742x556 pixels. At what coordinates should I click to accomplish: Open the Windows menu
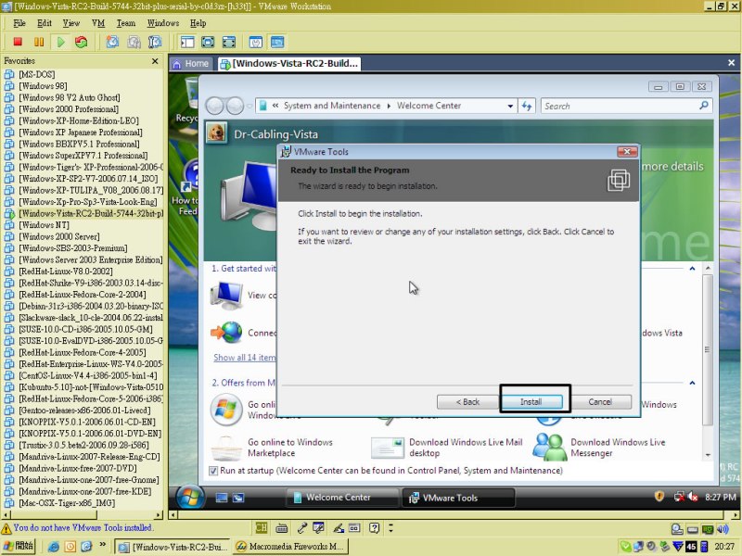(x=163, y=23)
